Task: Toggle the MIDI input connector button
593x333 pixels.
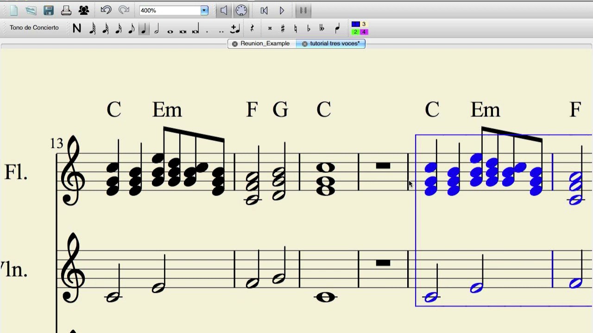Action: (x=241, y=10)
